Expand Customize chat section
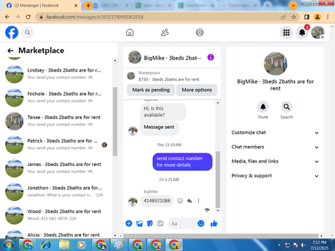Viewport: 335px width, 251px height. (275, 133)
